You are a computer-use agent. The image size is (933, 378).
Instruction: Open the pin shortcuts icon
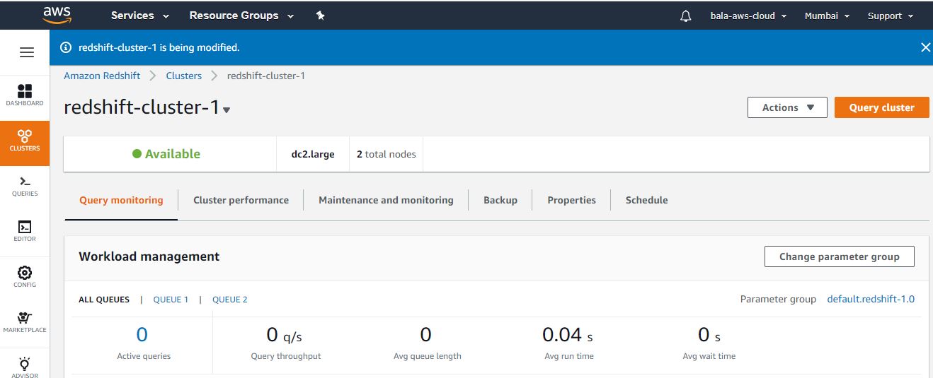pos(320,16)
